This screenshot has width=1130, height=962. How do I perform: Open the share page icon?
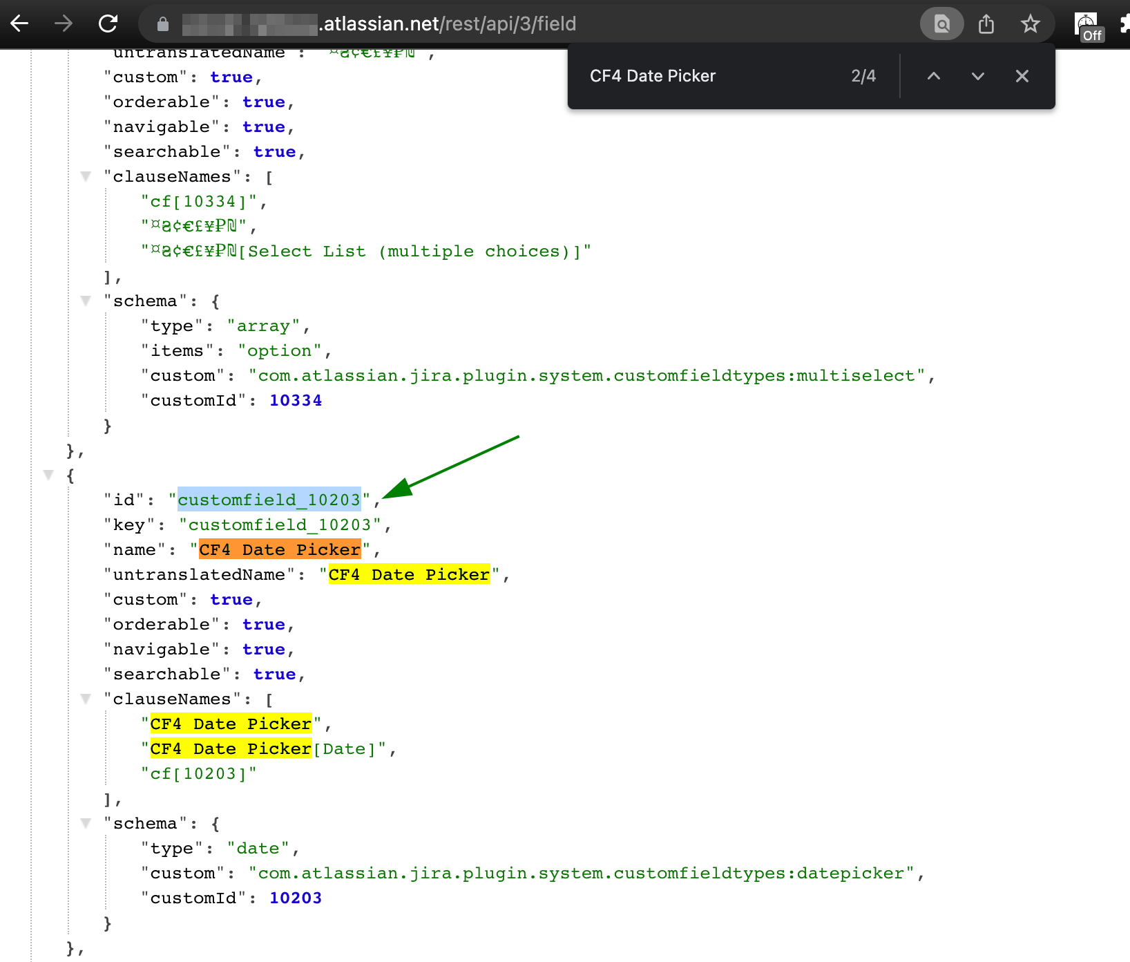tap(986, 24)
